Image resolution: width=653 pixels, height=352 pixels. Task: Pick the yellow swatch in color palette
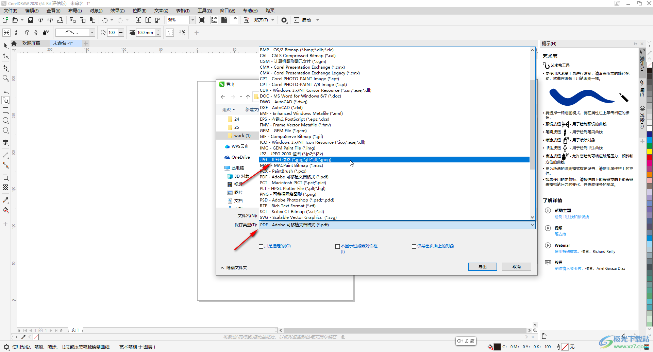click(649, 151)
